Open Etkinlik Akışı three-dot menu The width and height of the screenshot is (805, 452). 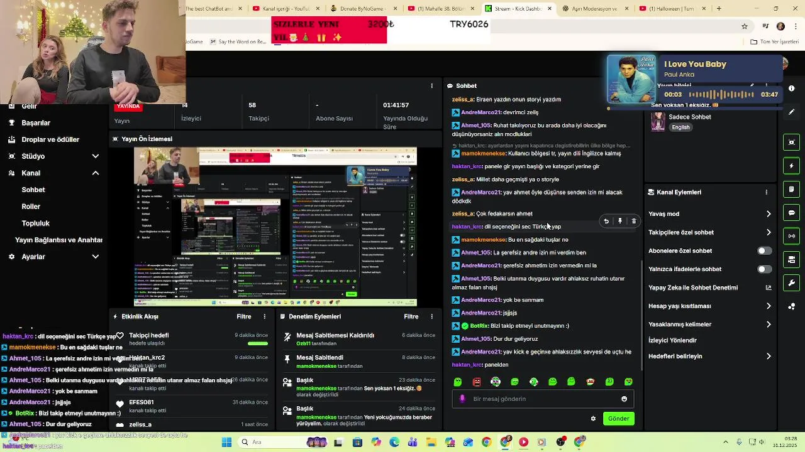coord(265,316)
